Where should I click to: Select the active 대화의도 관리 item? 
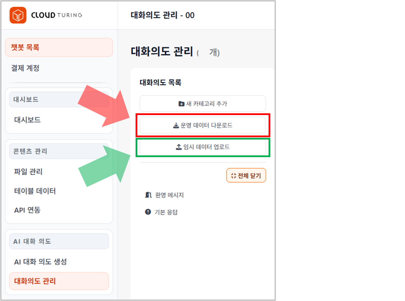[x=59, y=281]
